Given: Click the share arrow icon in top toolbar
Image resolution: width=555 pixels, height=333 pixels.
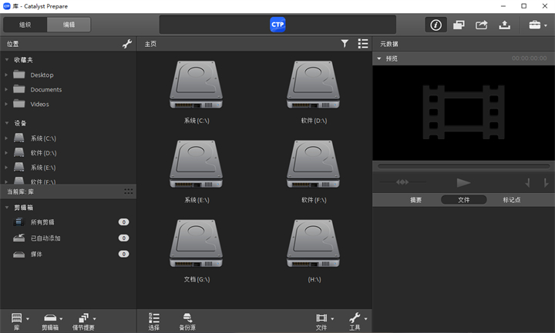Looking at the screenshot, I should 481,25.
